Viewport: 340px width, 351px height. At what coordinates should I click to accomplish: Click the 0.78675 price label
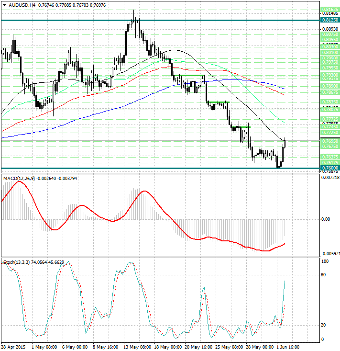(x=330, y=92)
